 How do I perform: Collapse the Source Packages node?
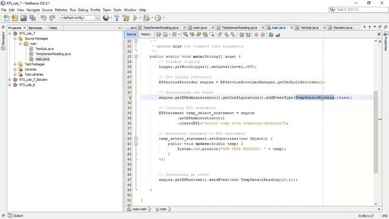(15, 38)
